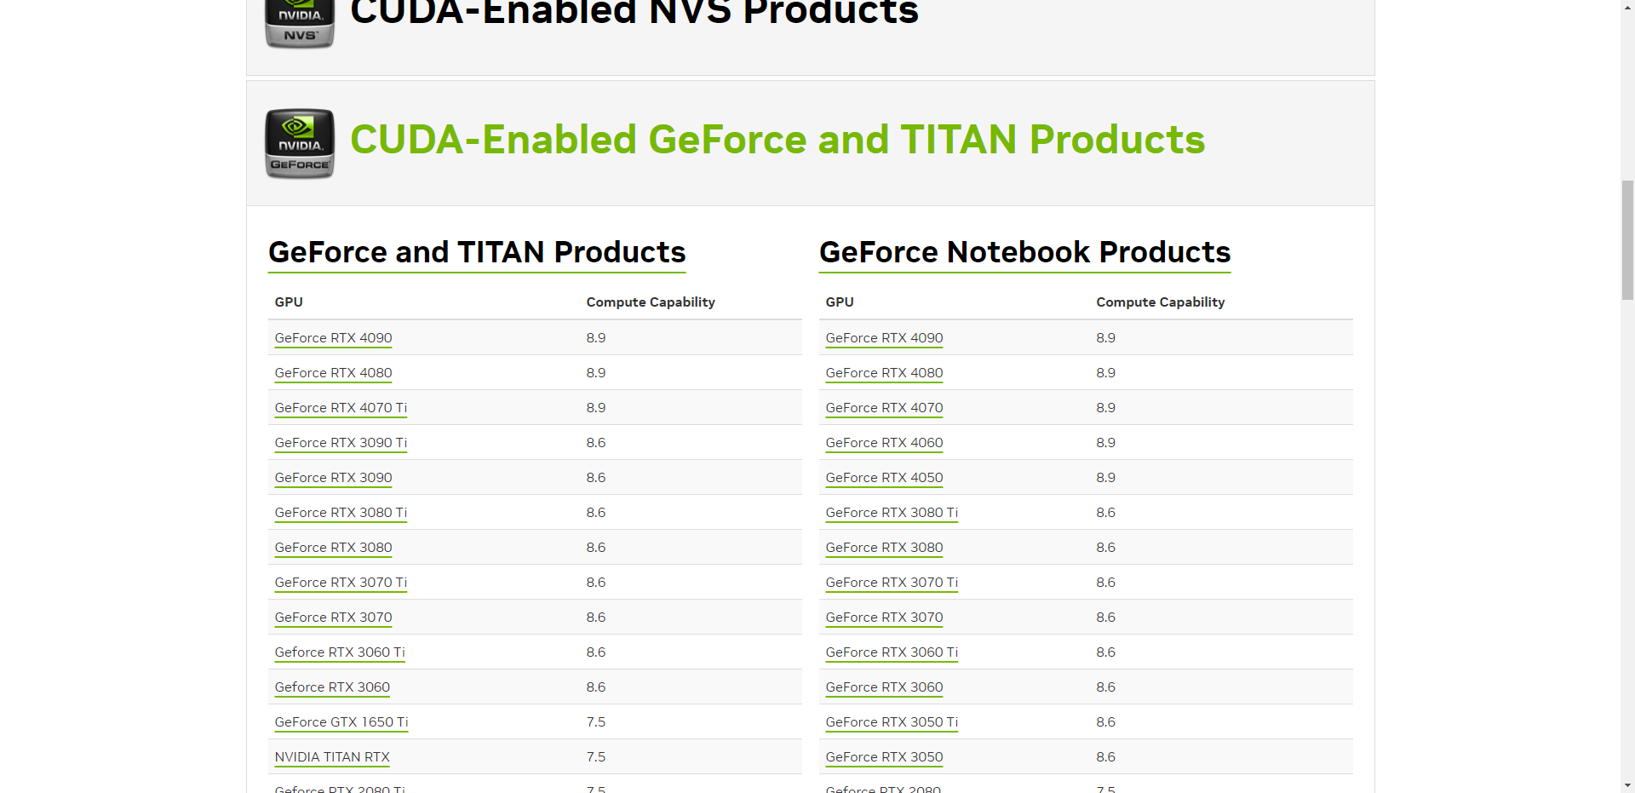Click the vertical scrollbar thumb
This screenshot has width=1635, height=793.
click(x=1627, y=239)
